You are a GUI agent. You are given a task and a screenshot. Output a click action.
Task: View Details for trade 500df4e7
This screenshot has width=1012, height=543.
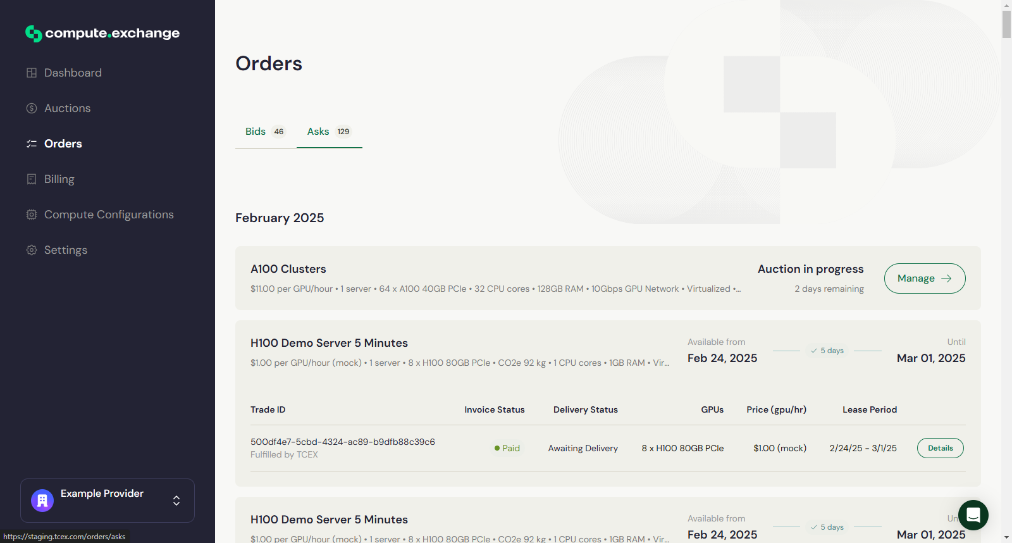[941, 448]
